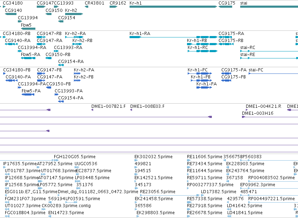Click the CG9154 gene label in top track
298x218 pixels.
coord(67,17)
